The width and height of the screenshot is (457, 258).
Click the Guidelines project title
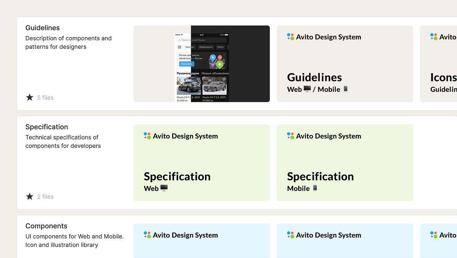coord(42,27)
